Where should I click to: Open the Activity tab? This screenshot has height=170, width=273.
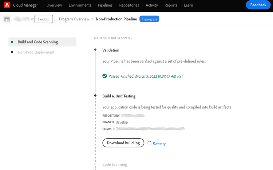click(152, 5)
